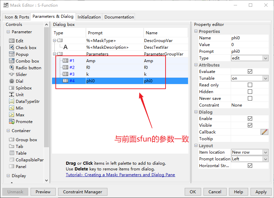The image size is (274, 198).
Task: Click the DescTextVar text 'A' icon
Action: [x=65, y=47]
